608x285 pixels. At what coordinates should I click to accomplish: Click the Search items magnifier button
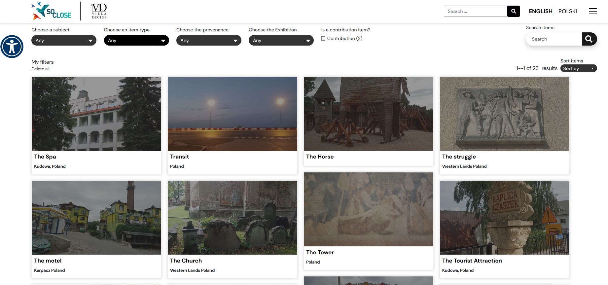pos(589,39)
